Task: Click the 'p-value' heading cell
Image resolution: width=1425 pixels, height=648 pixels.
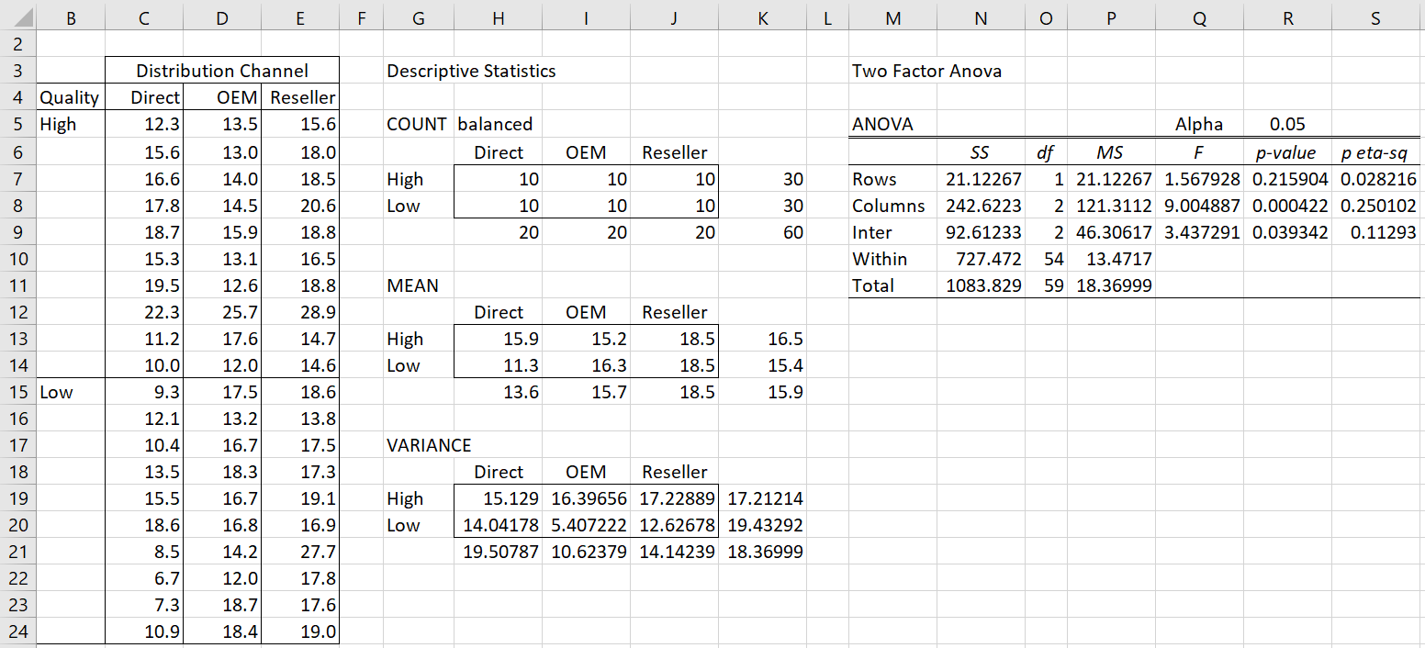Action: click(1287, 152)
